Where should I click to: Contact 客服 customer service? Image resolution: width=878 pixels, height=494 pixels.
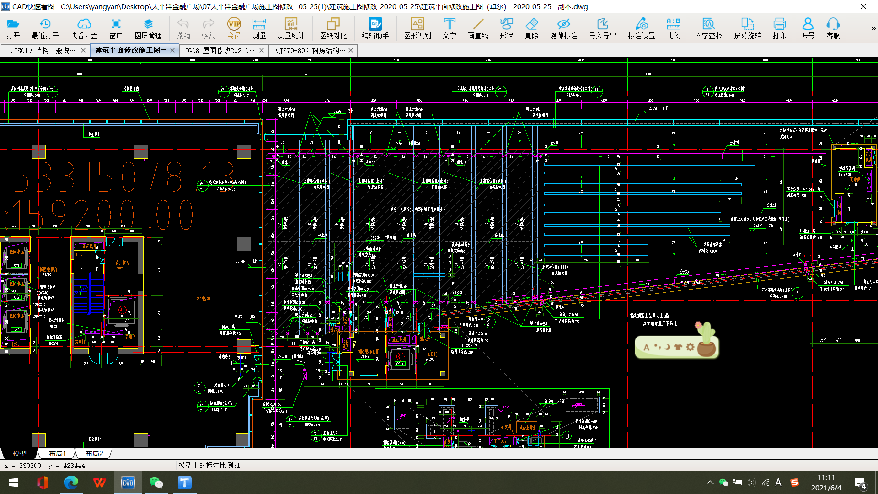pos(833,28)
